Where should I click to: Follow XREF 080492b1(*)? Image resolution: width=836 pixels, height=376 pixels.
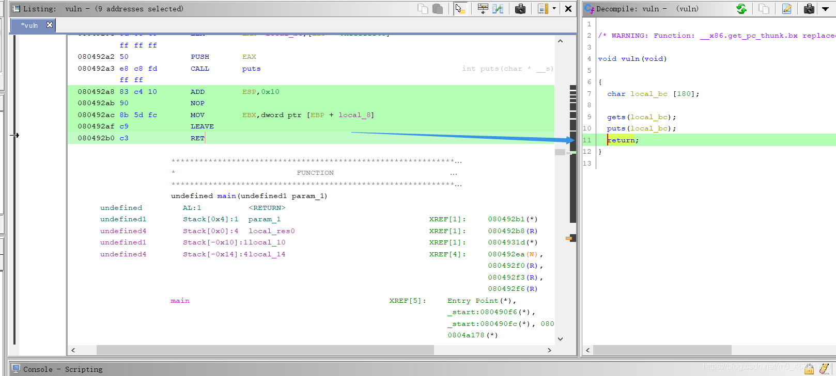coord(513,219)
